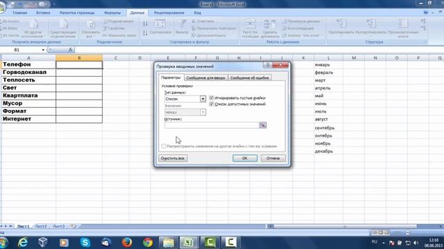
Task: Open Skype from the taskbar
Action: pyautogui.click(x=85, y=242)
